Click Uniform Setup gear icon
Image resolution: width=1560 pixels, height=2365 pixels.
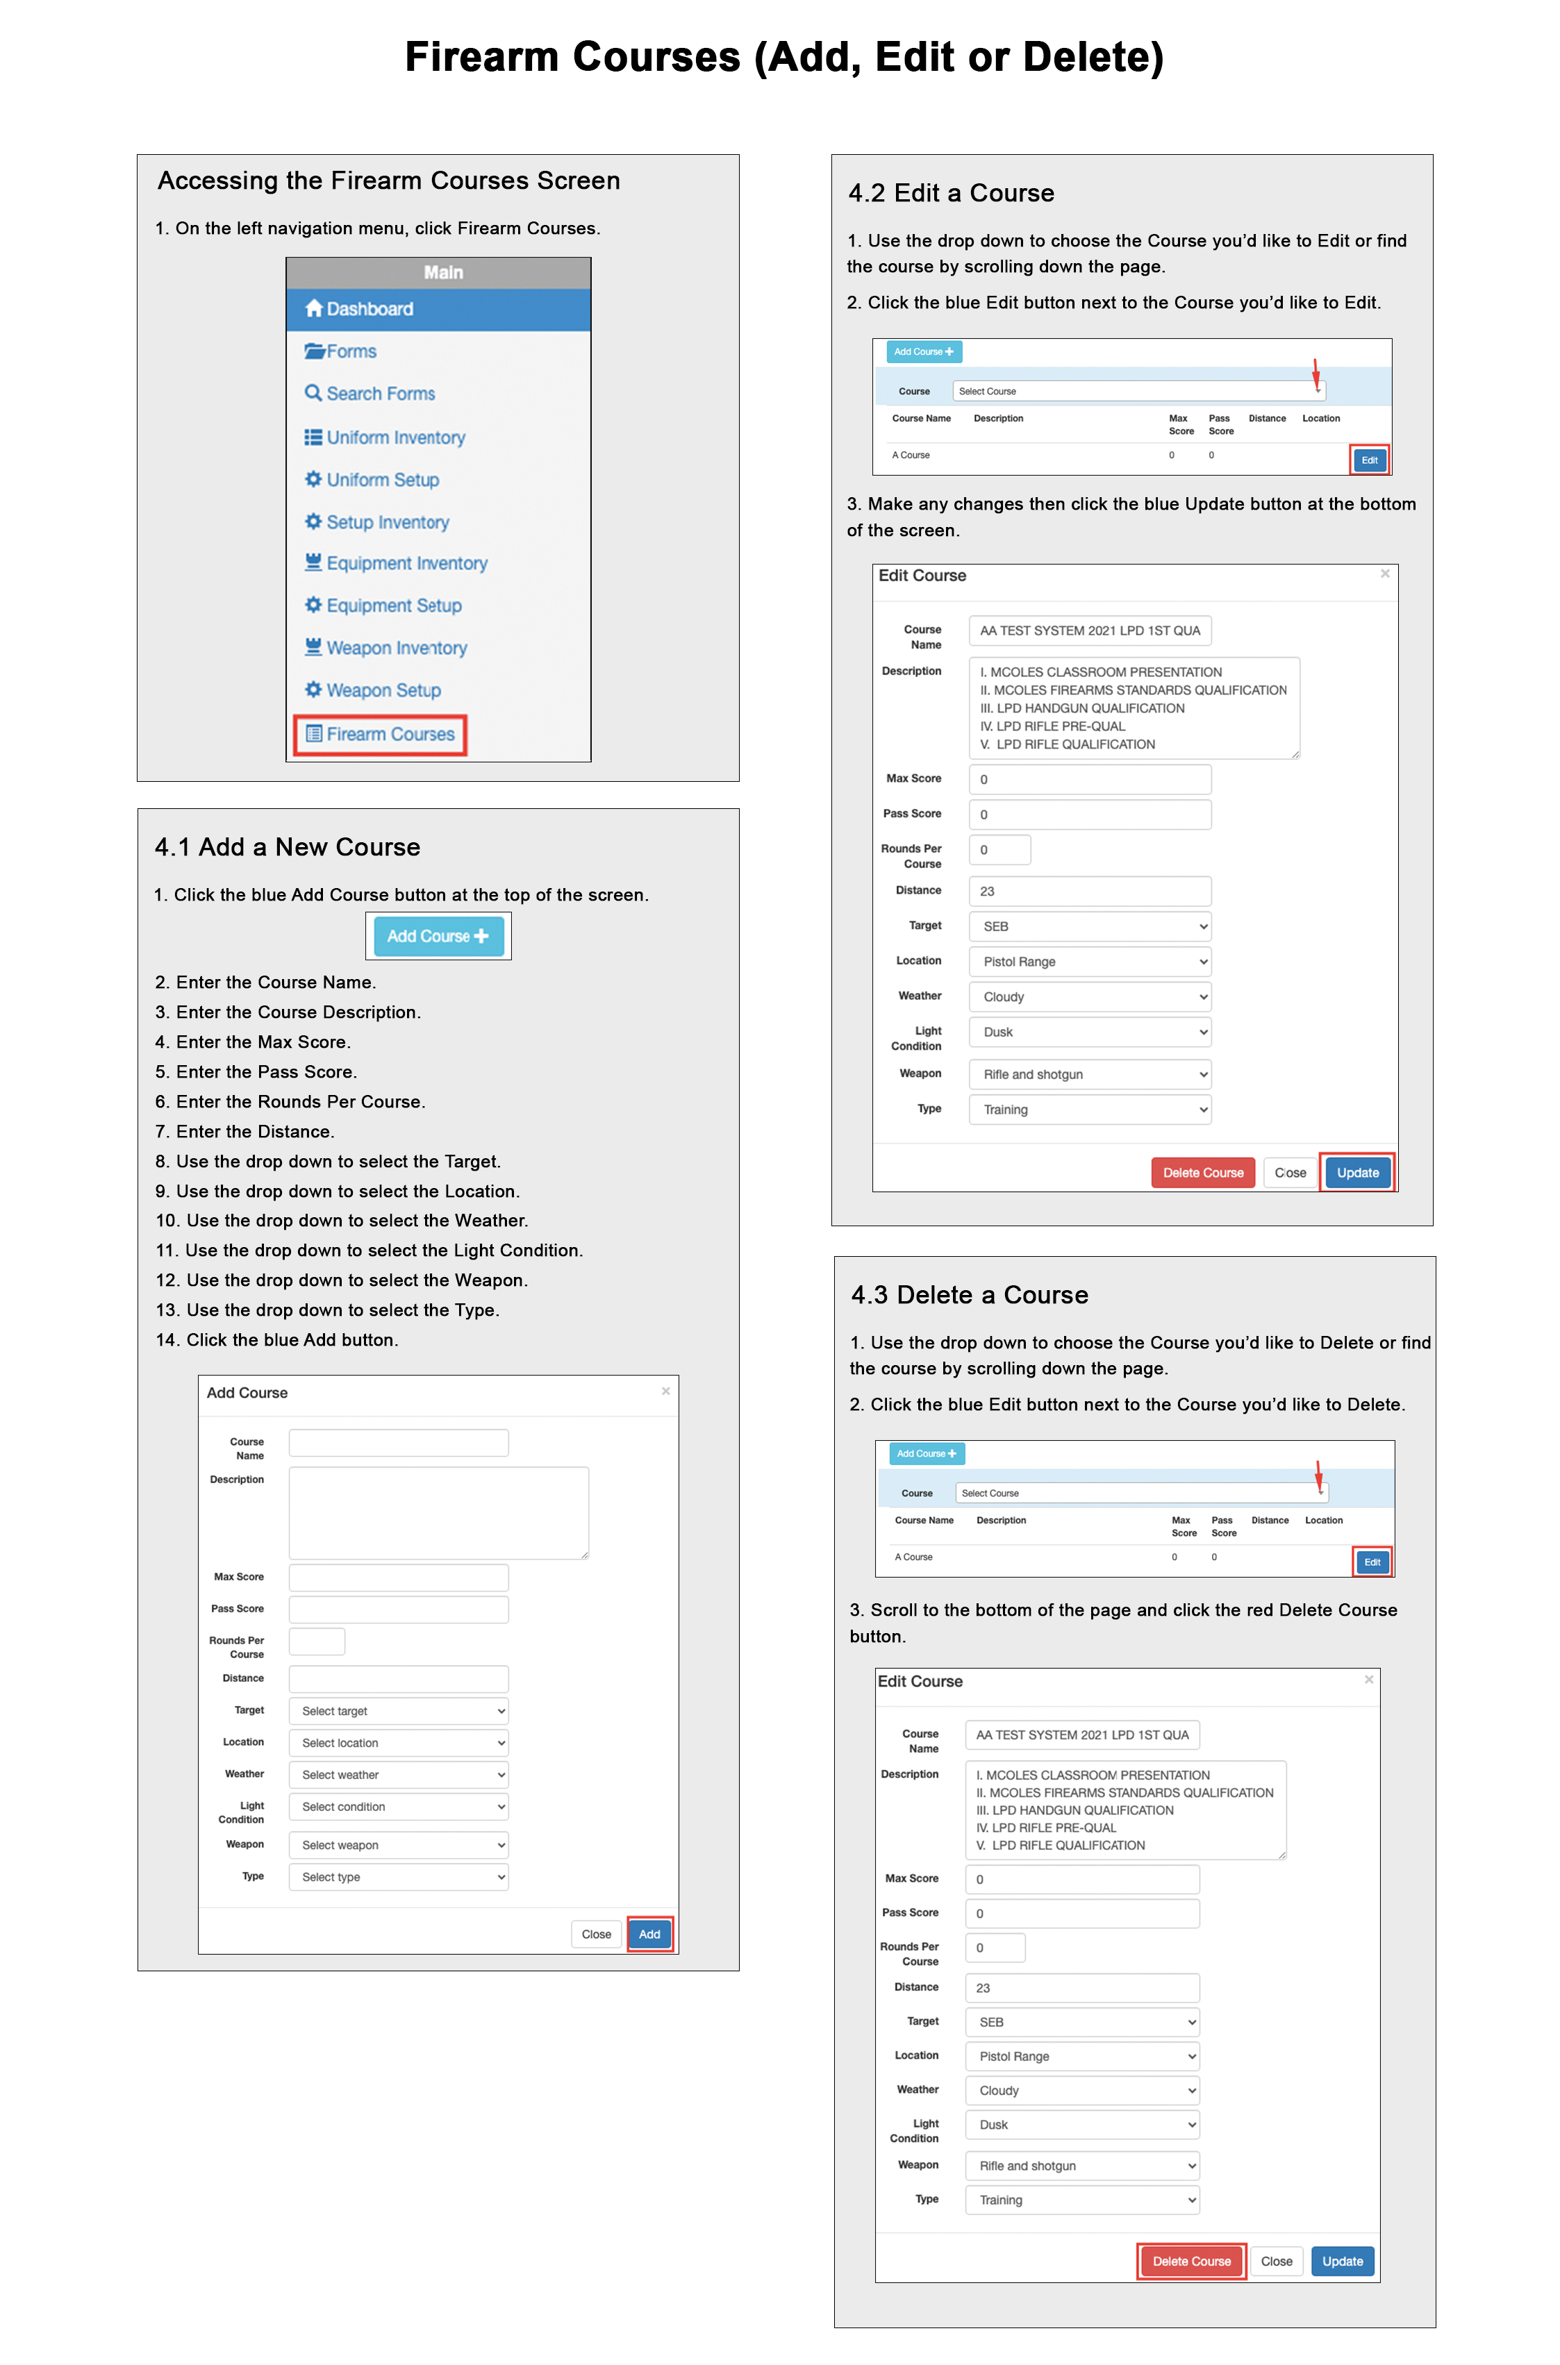[x=313, y=479]
